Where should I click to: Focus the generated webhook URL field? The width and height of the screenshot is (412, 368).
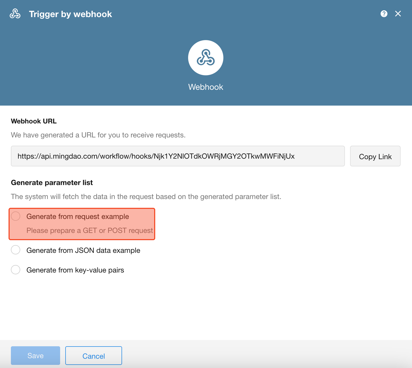pyautogui.click(x=177, y=156)
